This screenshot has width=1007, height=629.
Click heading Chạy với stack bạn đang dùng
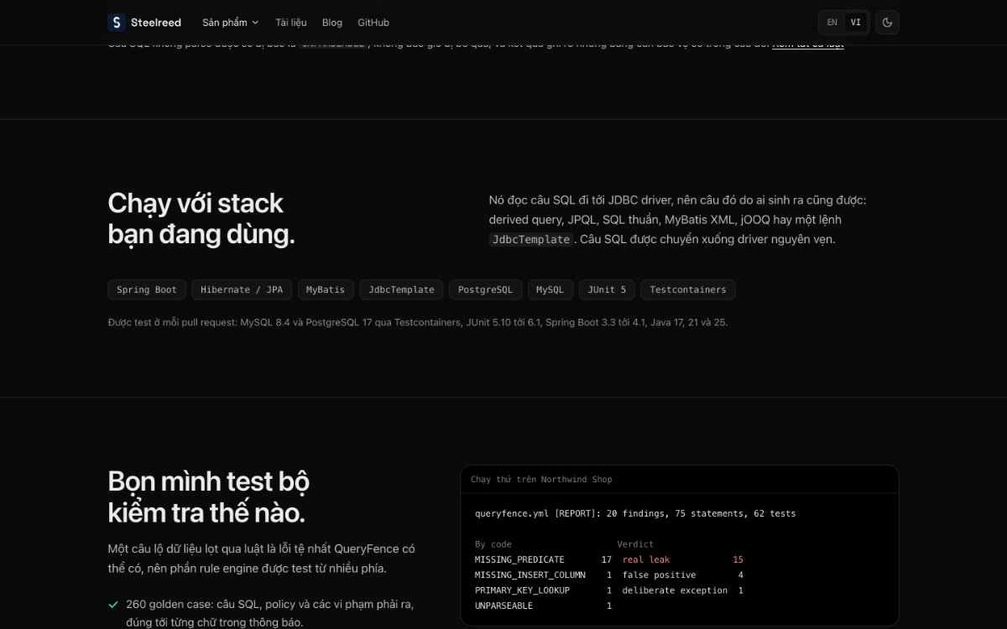(x=201, y=219)
